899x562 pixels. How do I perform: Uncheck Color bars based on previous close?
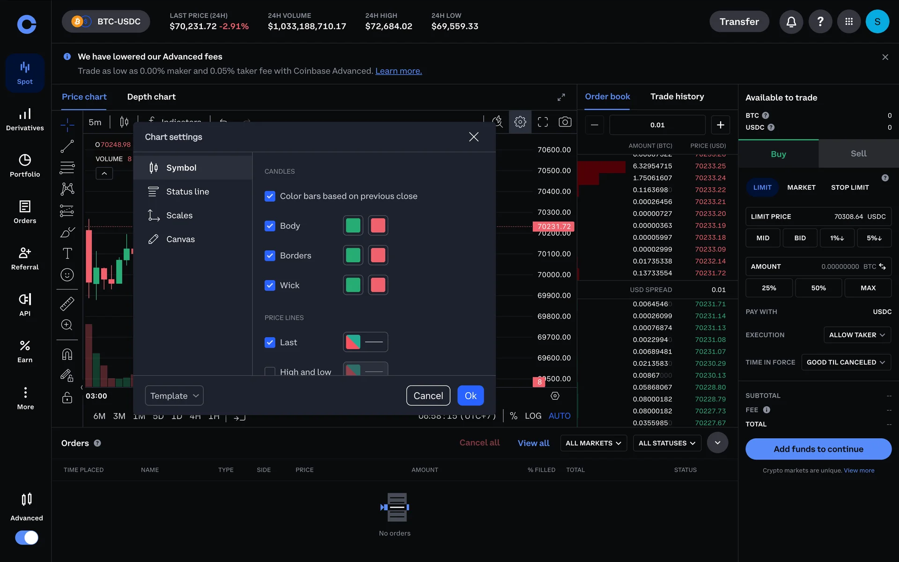pyautogui.click(x=270, y=196)
